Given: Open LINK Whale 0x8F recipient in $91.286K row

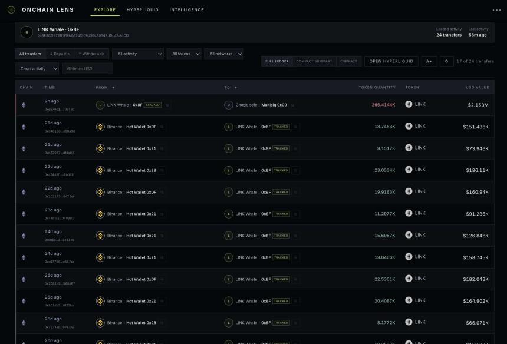Looking at the screenshot, I should tap(253, 214).
